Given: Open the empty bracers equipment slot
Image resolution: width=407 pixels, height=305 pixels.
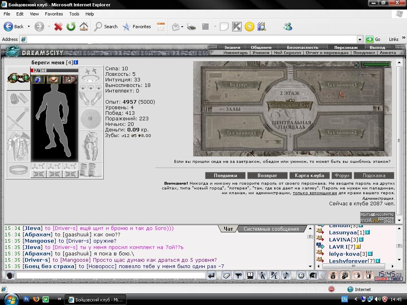Looking at the screenshot, I should [x=18, y=98].
